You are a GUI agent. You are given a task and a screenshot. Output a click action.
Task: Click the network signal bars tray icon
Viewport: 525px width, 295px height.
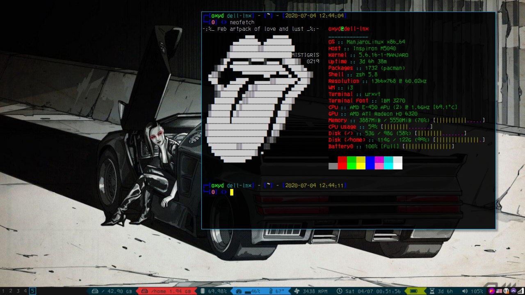[x=521, y=291]
